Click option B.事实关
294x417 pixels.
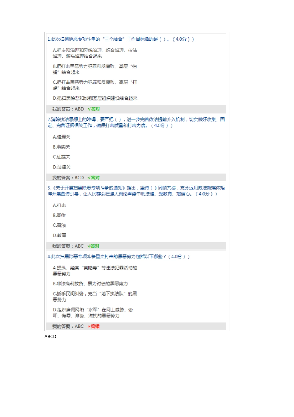click(x=61, y=147)
